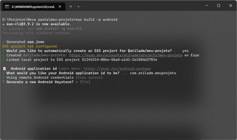This screenshot has width=237, height=140.
Task: Close the terminal window
Action: (231, 6)
